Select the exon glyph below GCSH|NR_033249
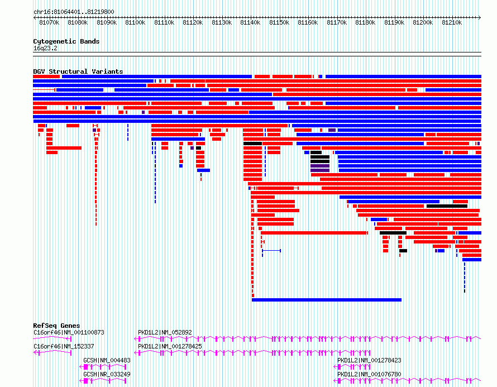The width and height of the screenshot is (497, 387). pyautogui.click(x=103, y=381)
